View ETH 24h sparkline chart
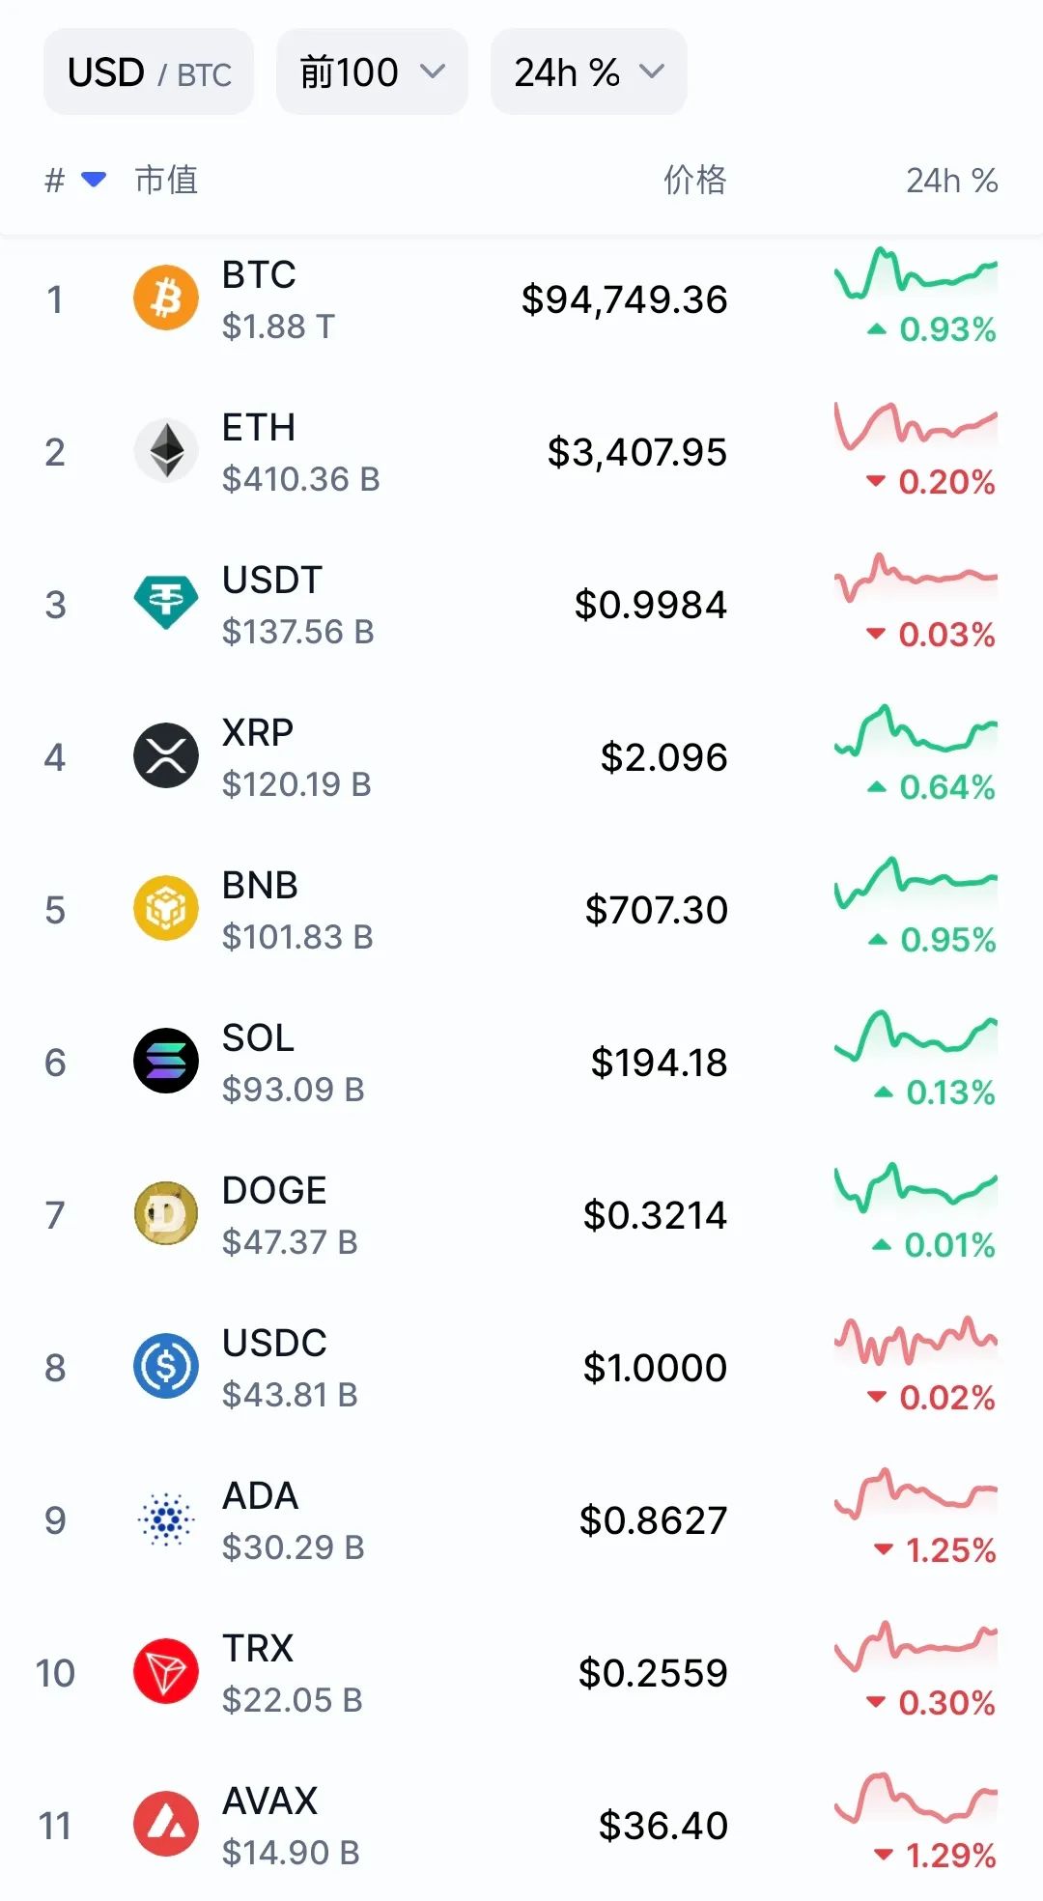The height and width of the screenshot is (1901, 1043). coord(916,427)
